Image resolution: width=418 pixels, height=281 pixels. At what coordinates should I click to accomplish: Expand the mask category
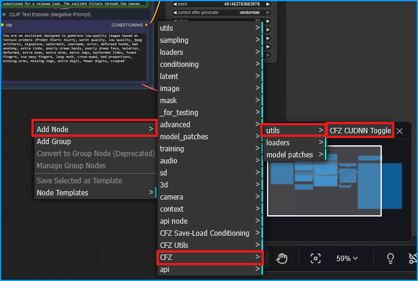[x=210, y=100]
